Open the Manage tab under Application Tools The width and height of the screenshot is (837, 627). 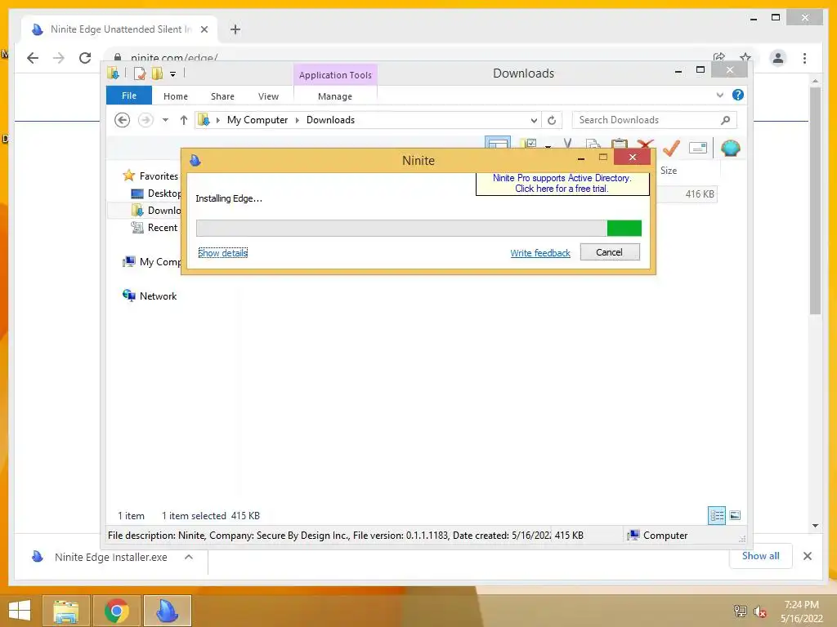(x=334, y=96)
